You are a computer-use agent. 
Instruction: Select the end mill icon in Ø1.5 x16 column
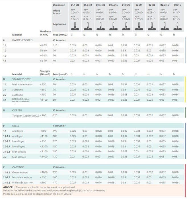pyautogui.click(x=100, y=25)
